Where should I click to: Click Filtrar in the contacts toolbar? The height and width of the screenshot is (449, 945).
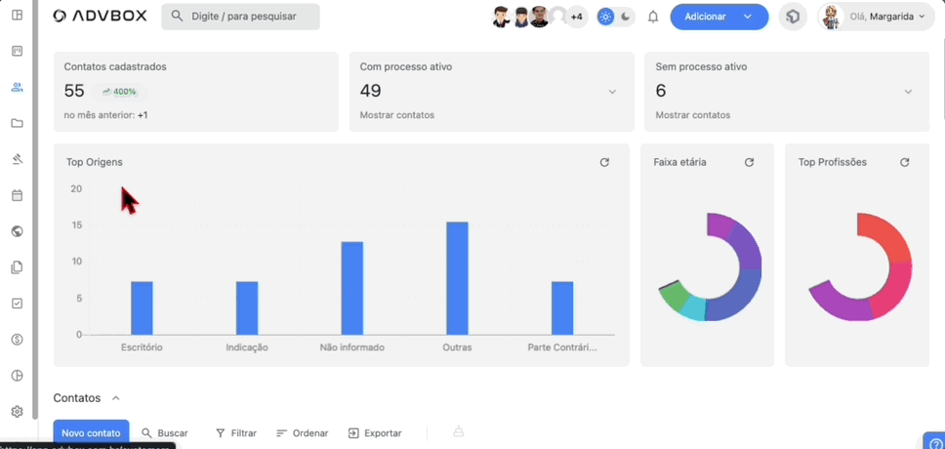(235, 432)
